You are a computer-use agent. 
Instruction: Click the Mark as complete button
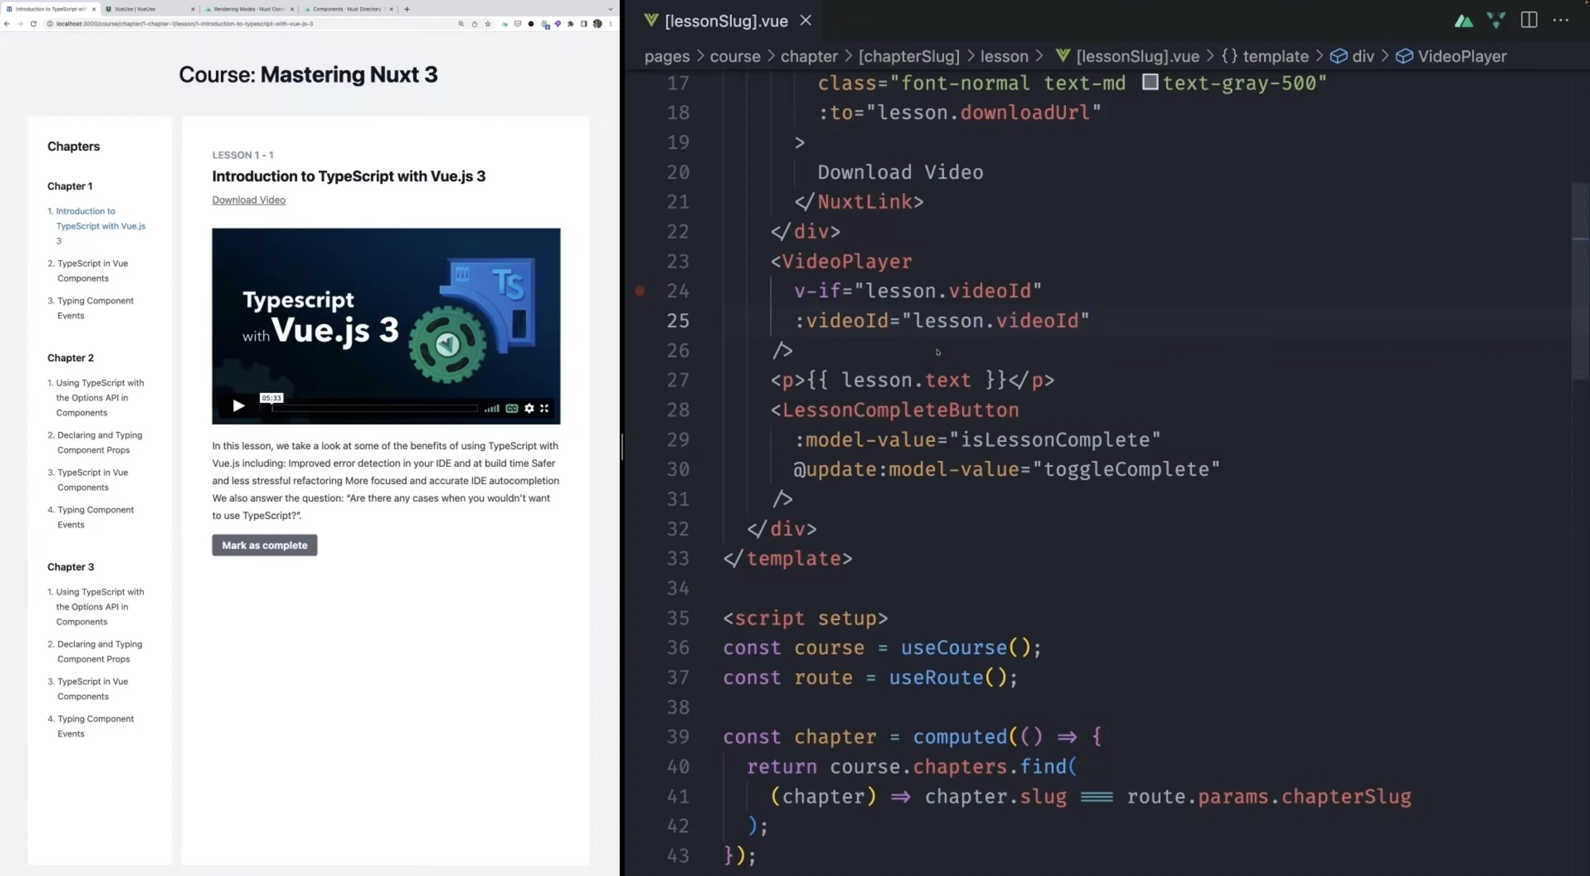264,545
